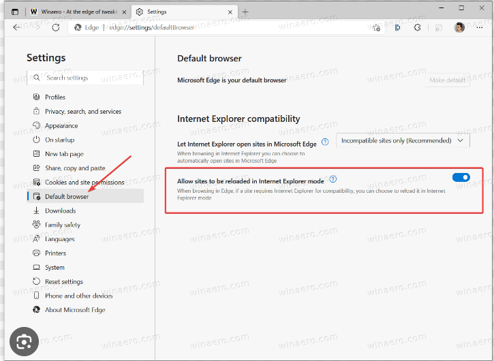Click the Appearance icon in the sidebar
Screen dimensions: 494x361
pyautogui.click(x=37, y=125)
